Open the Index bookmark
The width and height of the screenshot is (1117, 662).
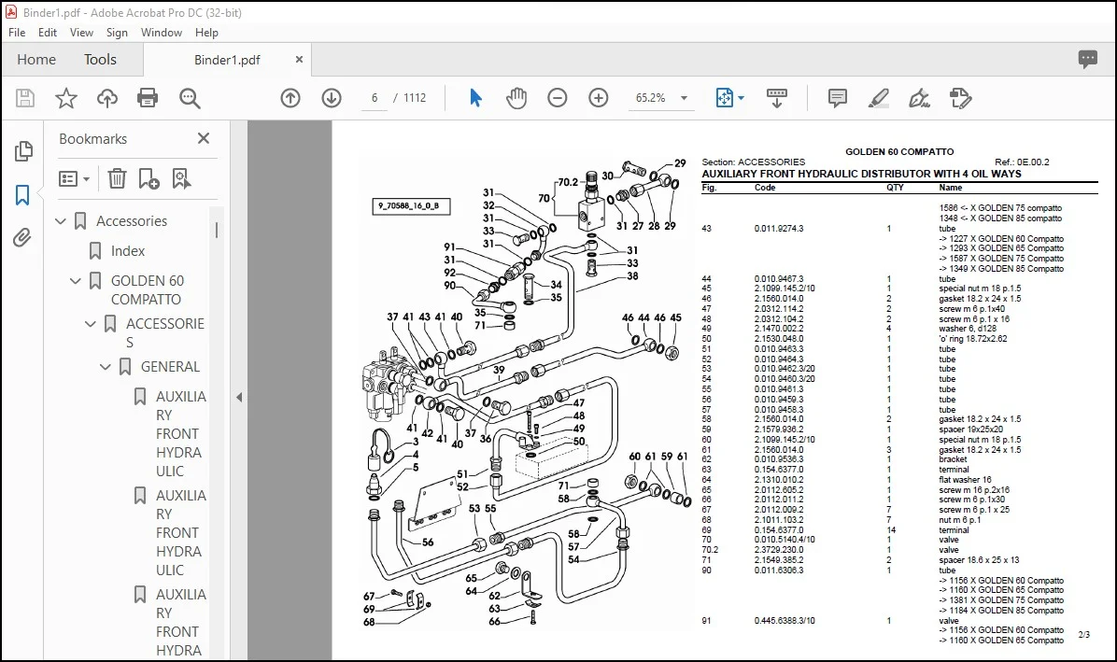128,250
